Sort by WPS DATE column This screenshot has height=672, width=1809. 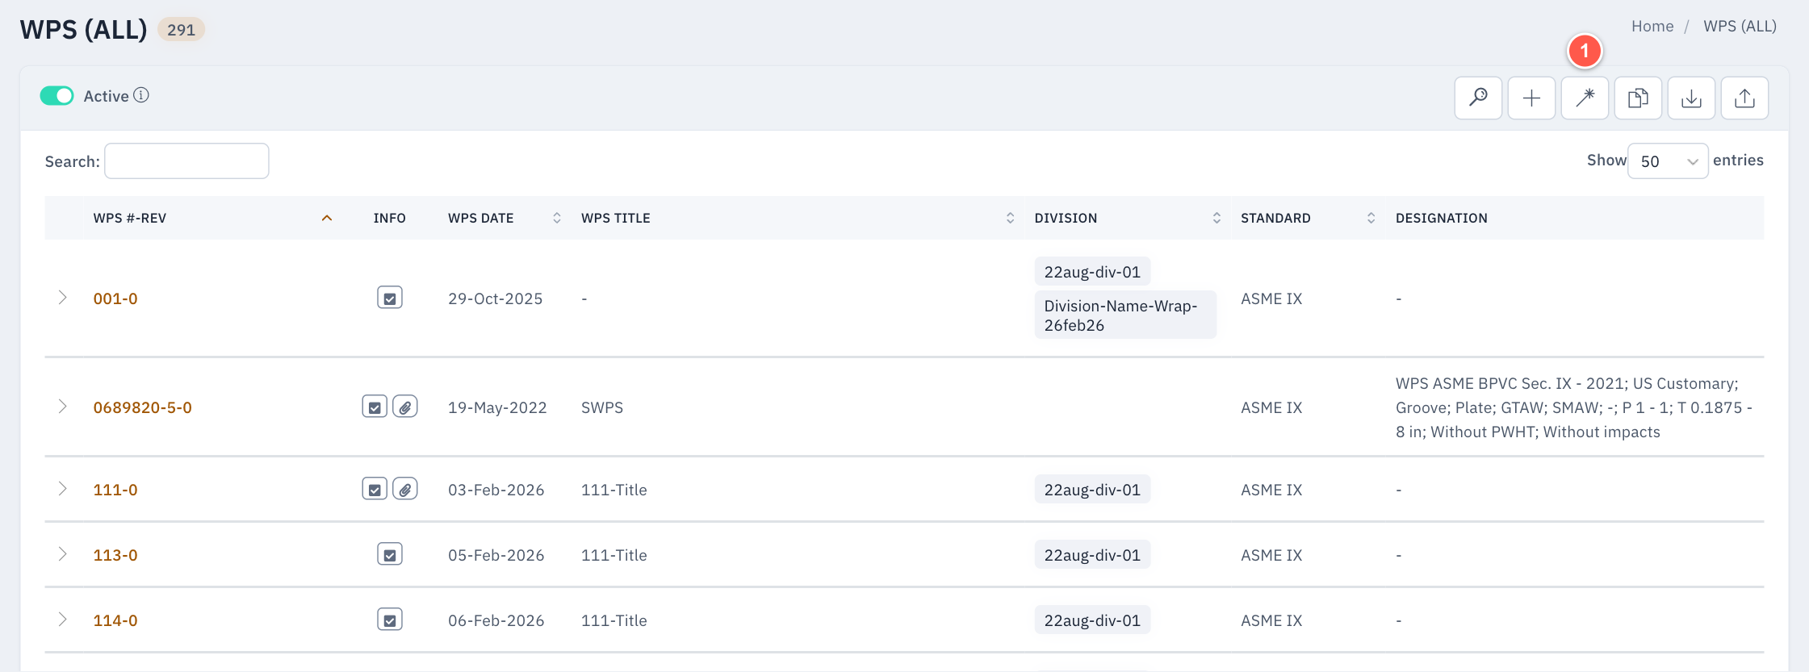(x=504, y=218)
